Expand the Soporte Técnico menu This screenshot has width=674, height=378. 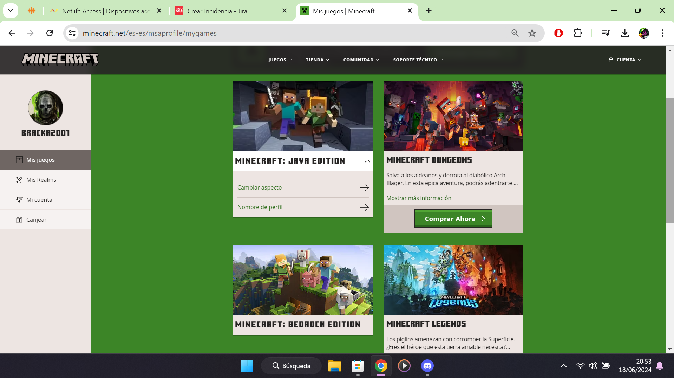(418, 60)
